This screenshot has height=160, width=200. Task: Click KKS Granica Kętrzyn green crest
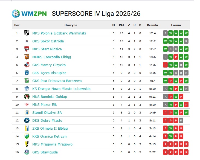pyautogui.click(x=27, y=136)
